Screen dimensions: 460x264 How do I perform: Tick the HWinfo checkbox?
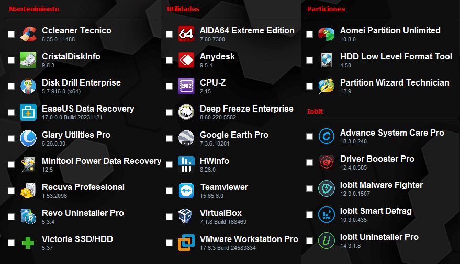(169, 164)
